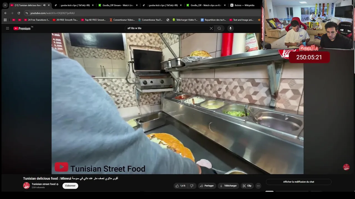Open the Télécharger Vidéo Y... bookmark

(185, 20)
